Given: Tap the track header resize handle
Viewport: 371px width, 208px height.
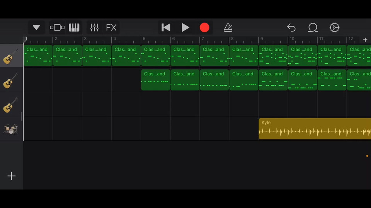Looking at the screenshot, I should click(x=22, y=116).
